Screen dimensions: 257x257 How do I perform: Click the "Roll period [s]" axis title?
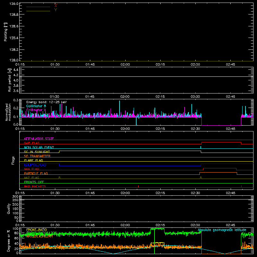(x=10, y=80)
